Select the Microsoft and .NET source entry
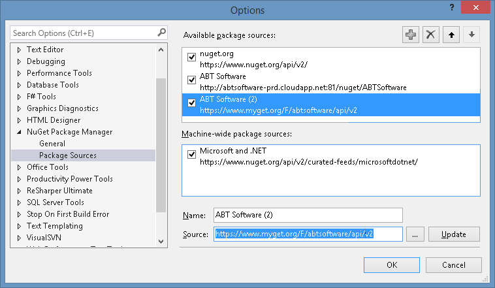This screenshot has width=495, height=288. pos(331,156)
